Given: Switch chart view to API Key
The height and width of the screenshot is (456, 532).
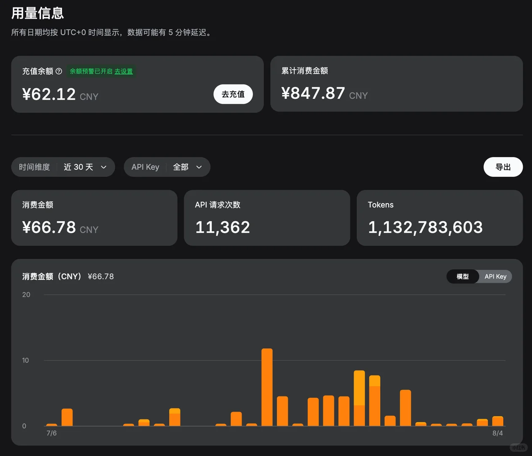Looking at the screenshot, I should [495, 277].
